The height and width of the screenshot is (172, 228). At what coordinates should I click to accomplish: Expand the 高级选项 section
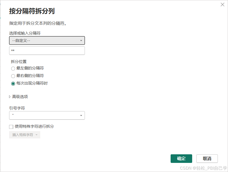pyautogui.click(x=18, y=97)
